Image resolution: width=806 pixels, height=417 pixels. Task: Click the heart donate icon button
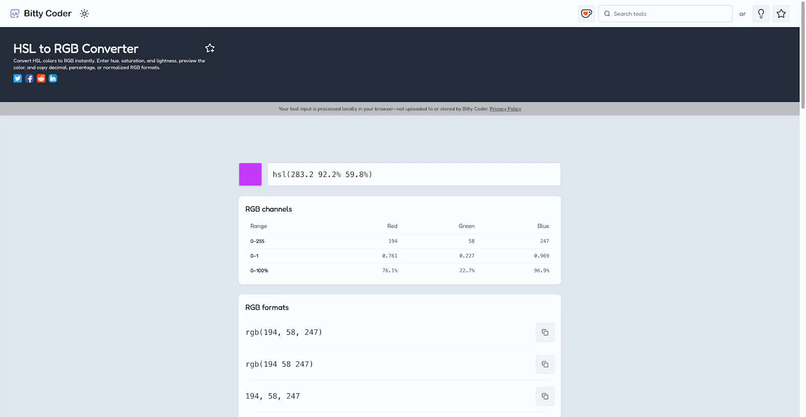click(586, 14)
